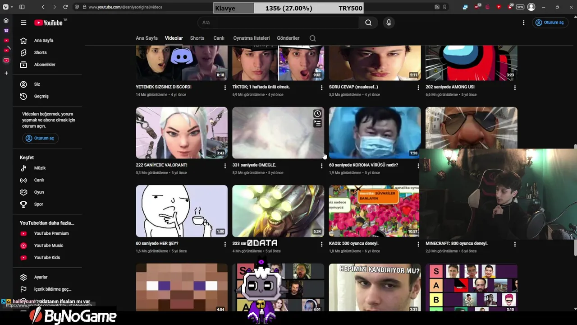Click the browser forward arrow
Image resolution: width=577 pixels, height=325 pixels.
[55, 7]
